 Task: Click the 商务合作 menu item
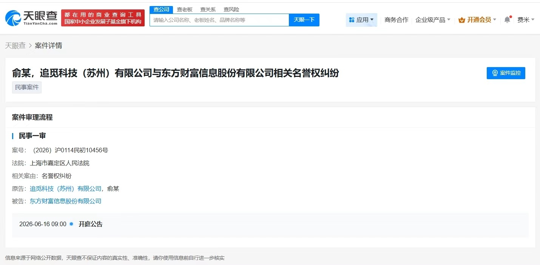[x=396, y=20]
